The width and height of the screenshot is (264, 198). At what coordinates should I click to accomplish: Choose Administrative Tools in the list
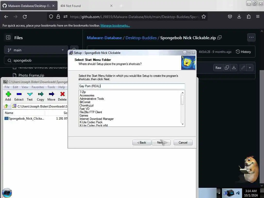92,99
